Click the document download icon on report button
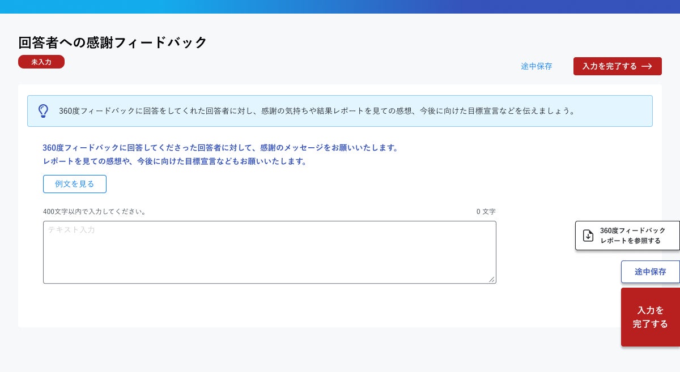This screenshot has width=680, height=372. pyautogui.click(x=588, y=236)
